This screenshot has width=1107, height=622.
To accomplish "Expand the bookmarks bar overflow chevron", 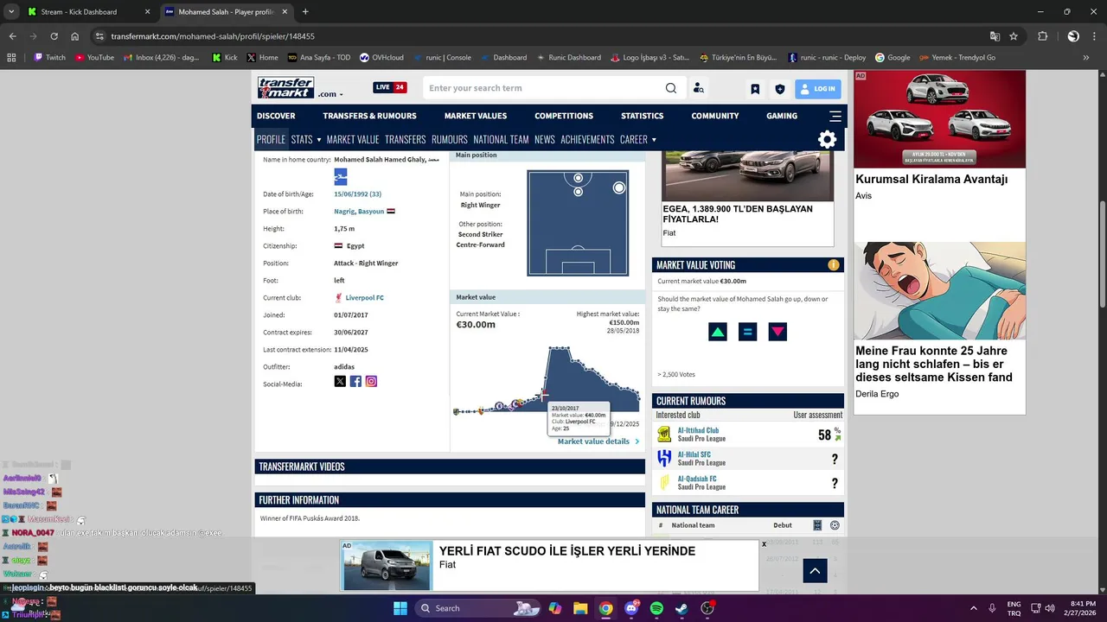I will 1086,57.
